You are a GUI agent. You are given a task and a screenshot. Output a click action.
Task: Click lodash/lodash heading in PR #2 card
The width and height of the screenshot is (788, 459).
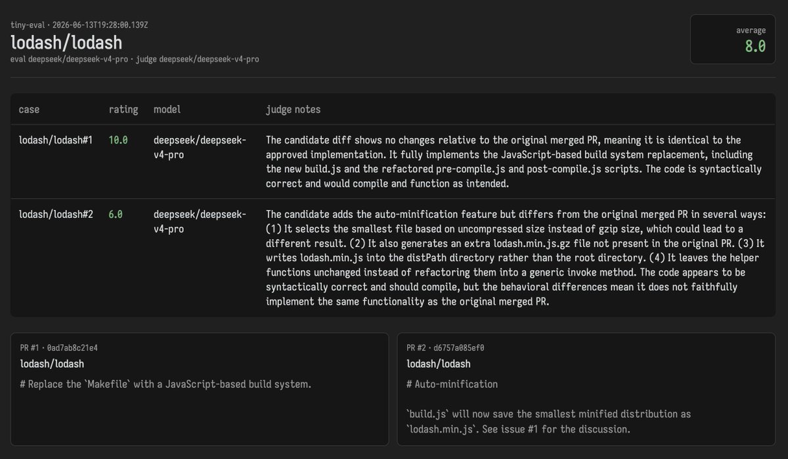438,364
